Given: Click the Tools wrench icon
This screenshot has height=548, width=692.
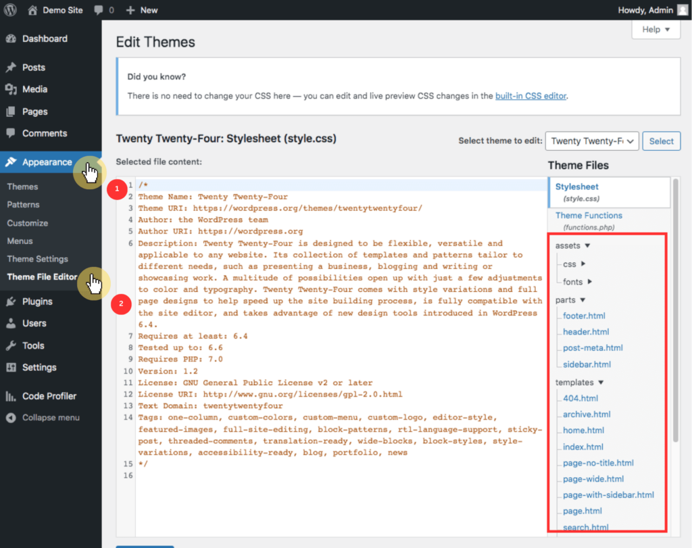Looking at the screenshot, I should tap(11, 345).
